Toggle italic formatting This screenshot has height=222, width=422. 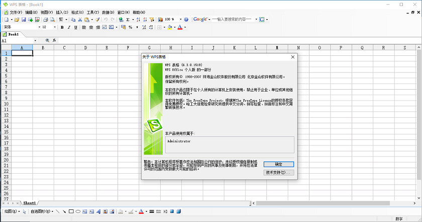click(x=69, y=27)
